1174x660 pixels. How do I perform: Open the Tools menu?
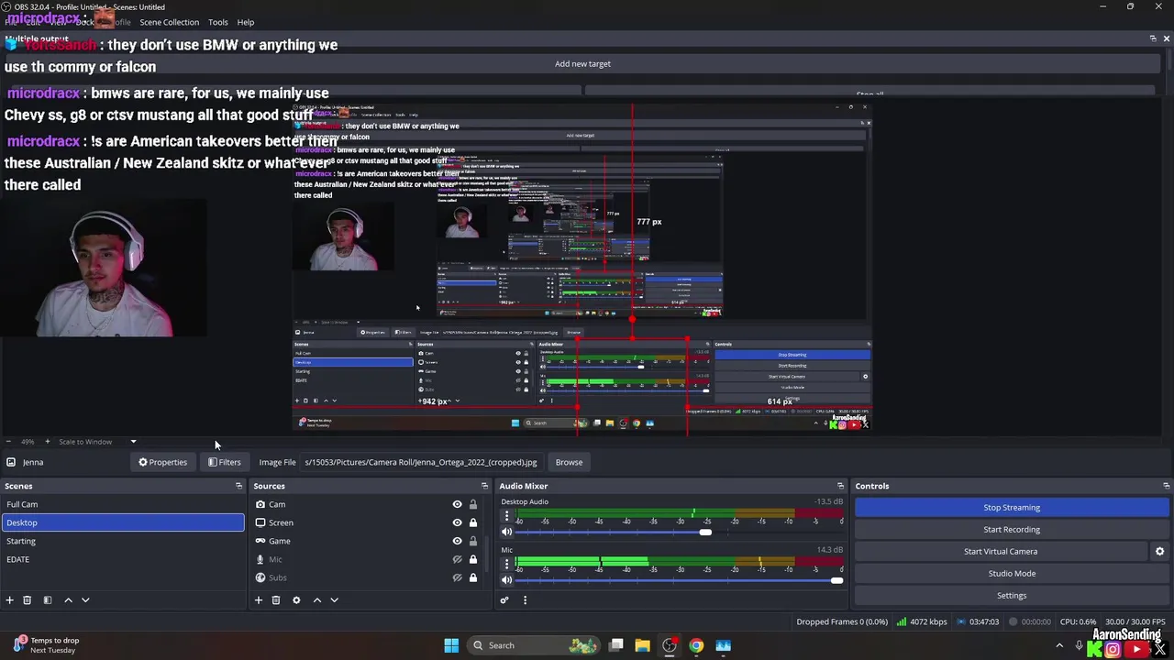click(x=218, y=22)
